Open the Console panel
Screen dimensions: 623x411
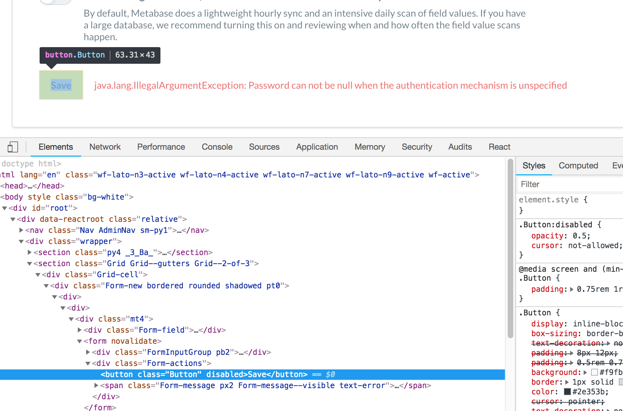[217, 147]
